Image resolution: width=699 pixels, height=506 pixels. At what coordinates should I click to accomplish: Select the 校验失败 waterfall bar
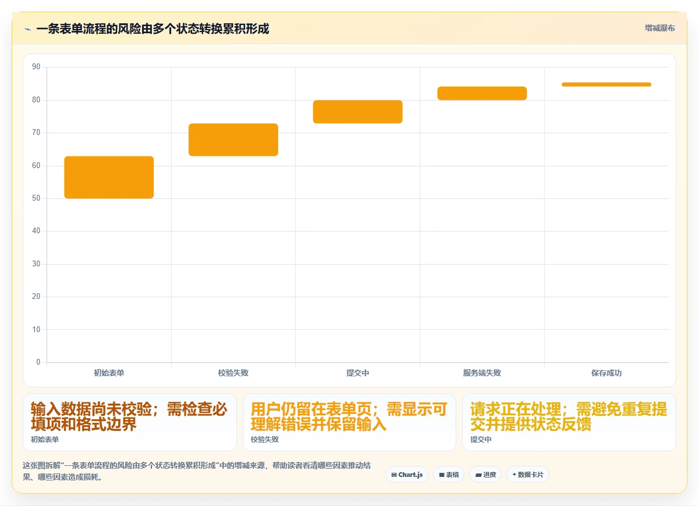tap(233, 140)
